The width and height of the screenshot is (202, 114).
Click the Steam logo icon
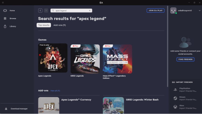[x=175, y=98]
